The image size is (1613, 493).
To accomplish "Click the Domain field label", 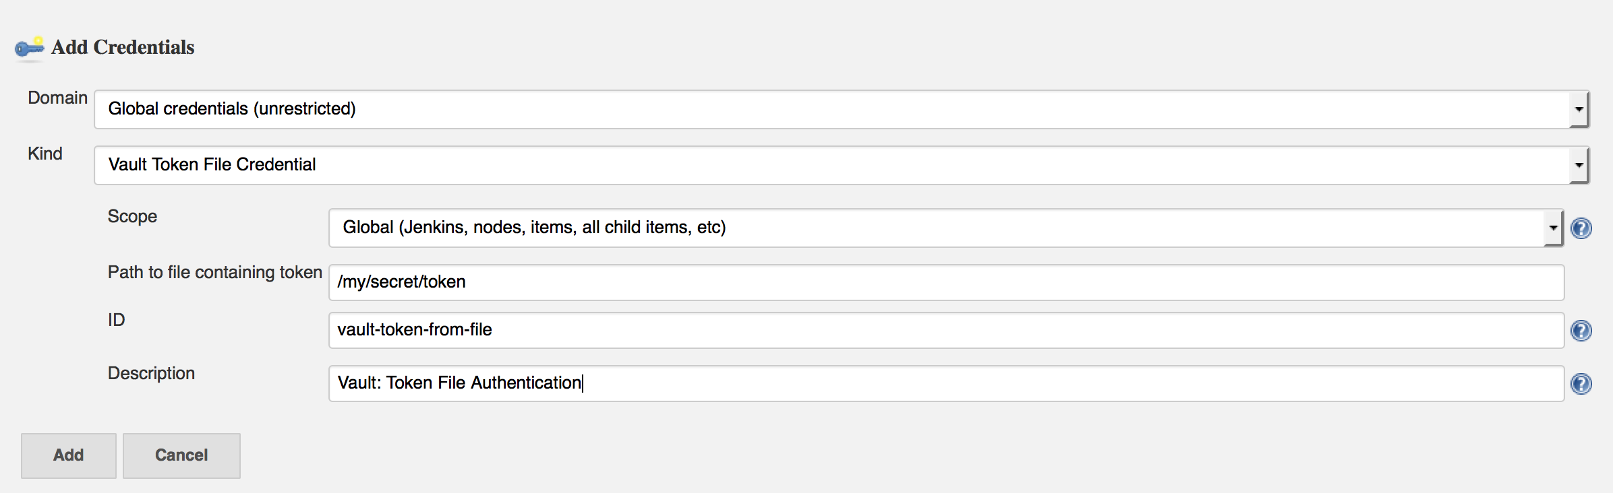I will [x=57, y=98].
